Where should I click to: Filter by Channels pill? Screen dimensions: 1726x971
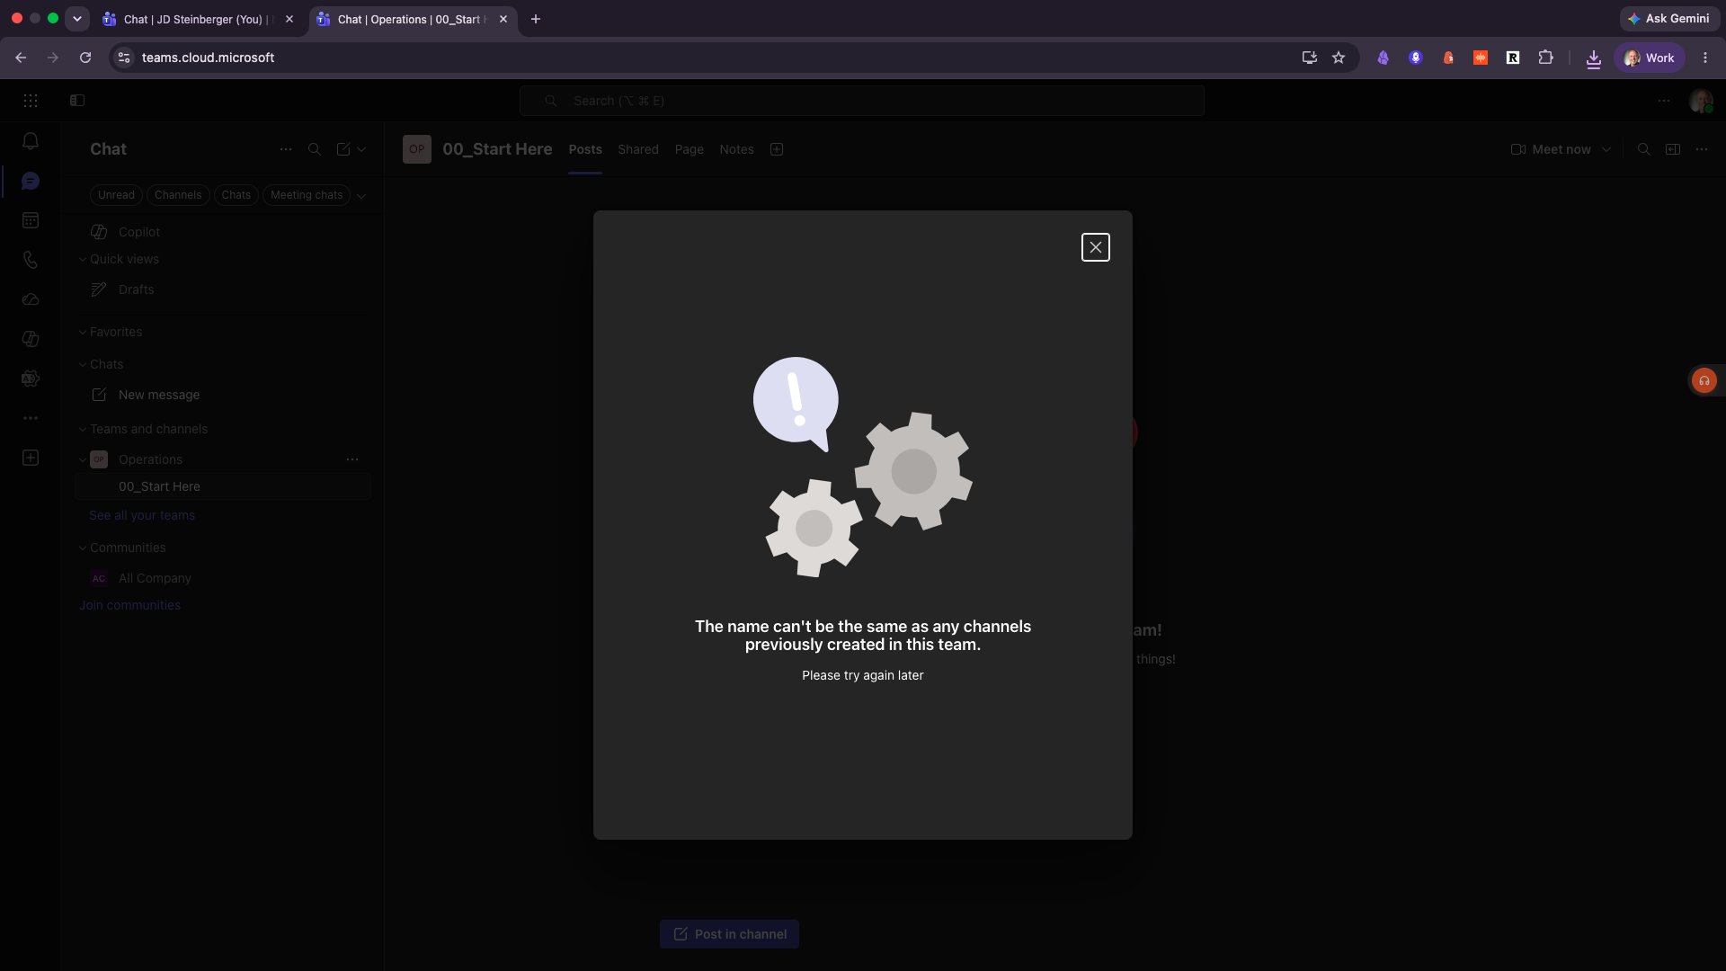178,195
